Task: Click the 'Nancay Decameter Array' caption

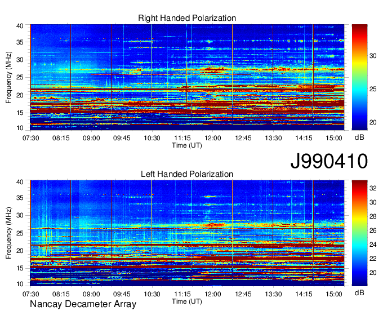Action: (x=83, y=304)
